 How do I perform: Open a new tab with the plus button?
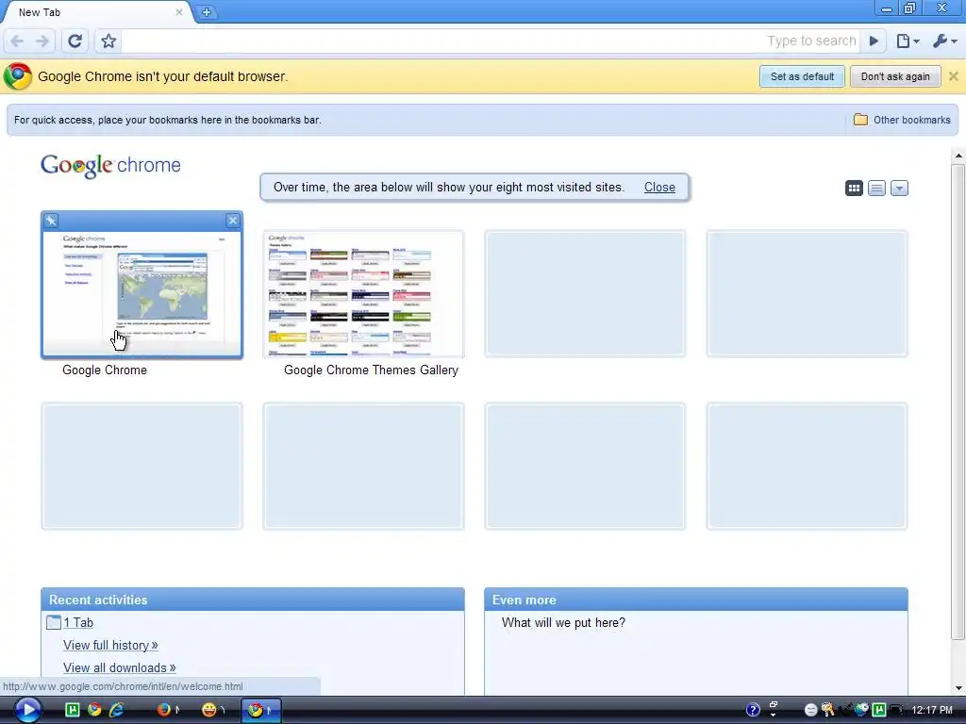coord(207,12)
